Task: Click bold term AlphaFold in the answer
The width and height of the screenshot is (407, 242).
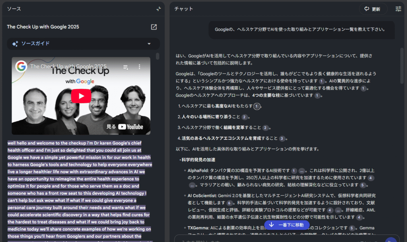Action: tap(198, 170)
